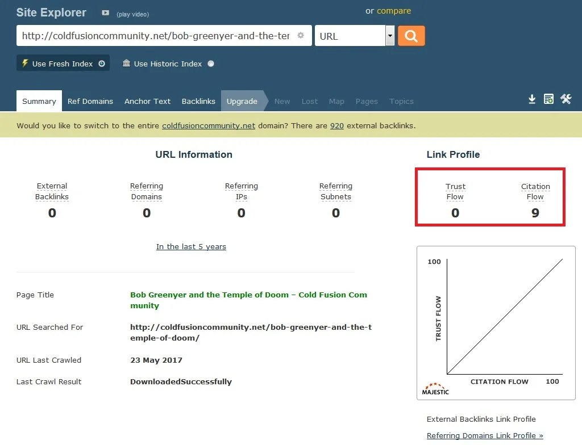Click the 23 May 2017 crawl date
Image resolution: width=582 pixels, height=445 pixels.
coord(156,360)
